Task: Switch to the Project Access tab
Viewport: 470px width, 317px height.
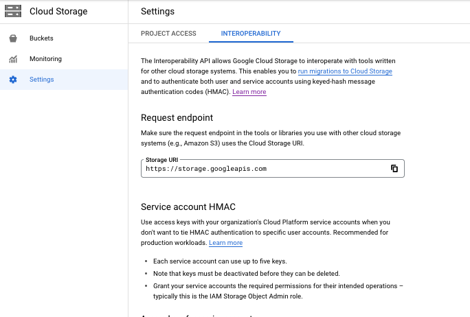Action: pos(168,34)
